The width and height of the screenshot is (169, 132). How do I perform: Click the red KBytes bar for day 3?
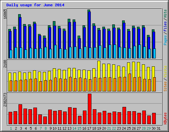(x=20, y=114)
